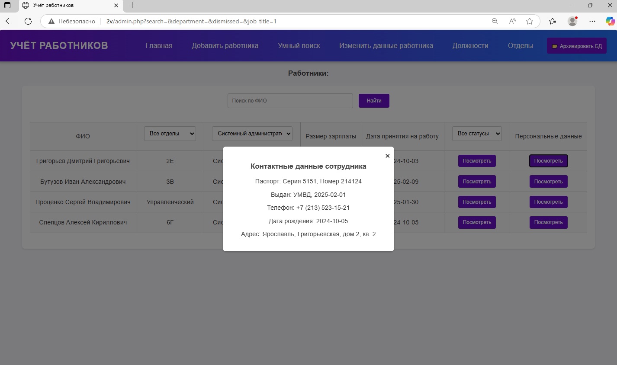Screen dimensions: 617x365
Task: Click the УЧЁТ РАБОТНИКОВ site logo
Action: [x=59, y=46]
